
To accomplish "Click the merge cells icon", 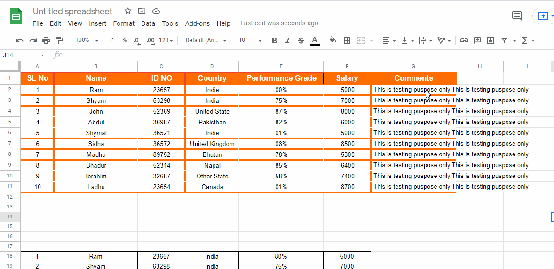I will [361, 40].
